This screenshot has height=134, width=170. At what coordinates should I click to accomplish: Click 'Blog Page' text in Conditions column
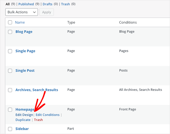127,32
